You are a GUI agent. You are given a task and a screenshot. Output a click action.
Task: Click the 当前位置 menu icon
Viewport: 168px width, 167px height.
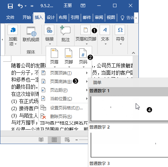tap(43, 98)
